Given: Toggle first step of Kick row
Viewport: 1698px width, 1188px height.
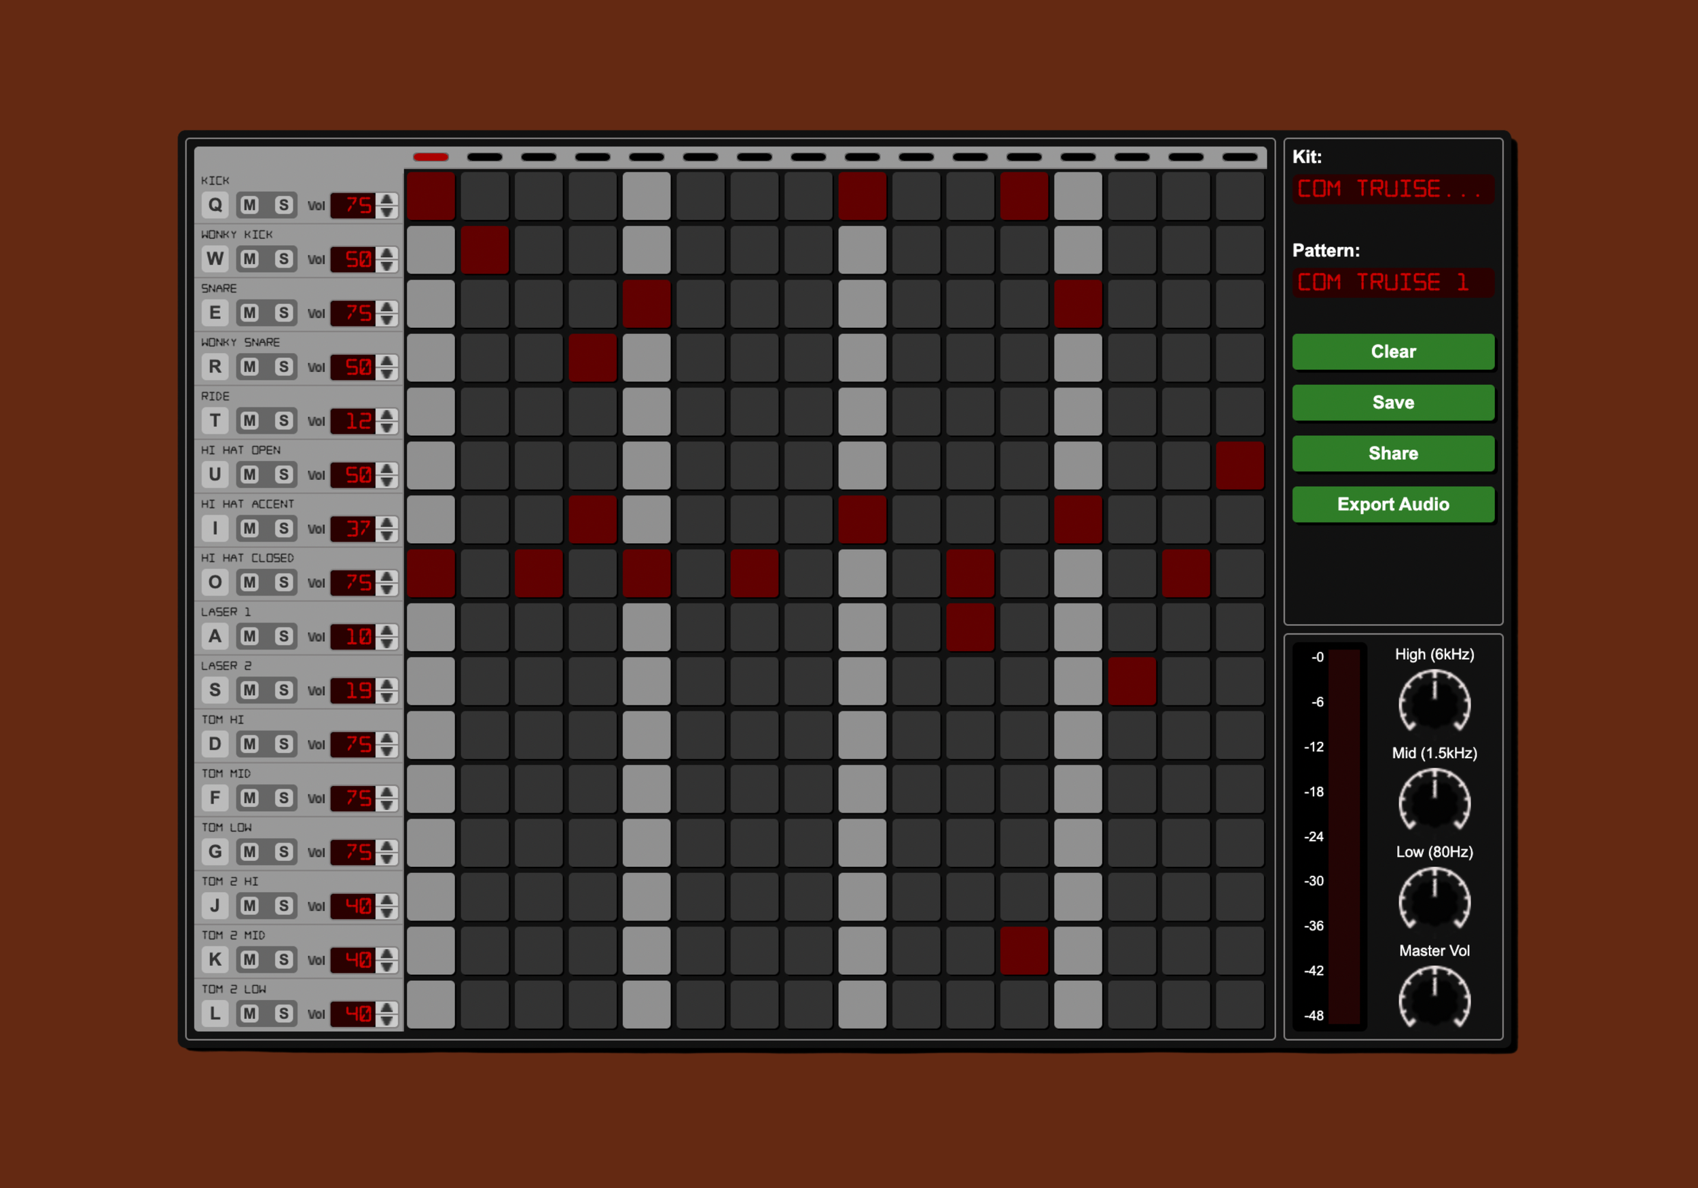Looking at the screenshot, I should coord(431,196).
